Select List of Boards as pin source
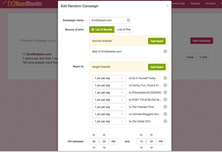Screen dimensions: 222x152 (102, 30)
